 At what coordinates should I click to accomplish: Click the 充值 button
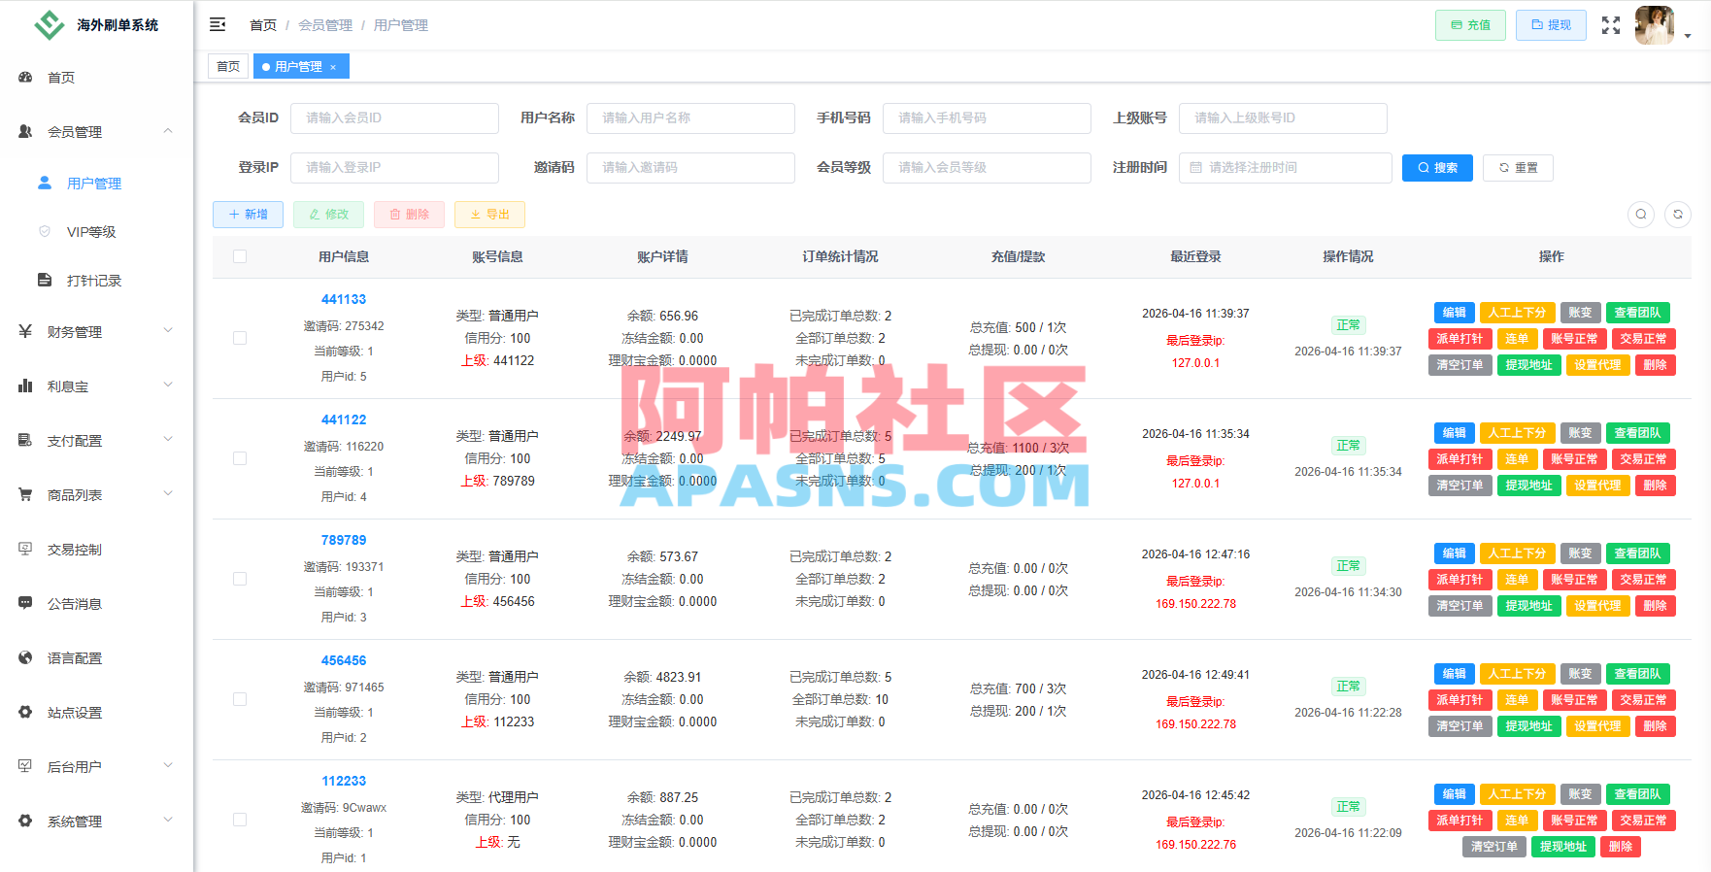pyautogui.click(x=1470, y=25)
